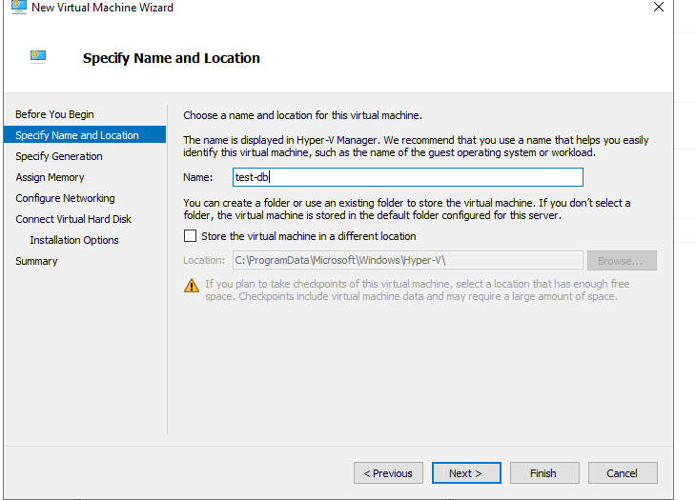This screenshot has height=500, width=696.
Task: Select the Installation Options sub-step
Action: click(x=74, y=240)
